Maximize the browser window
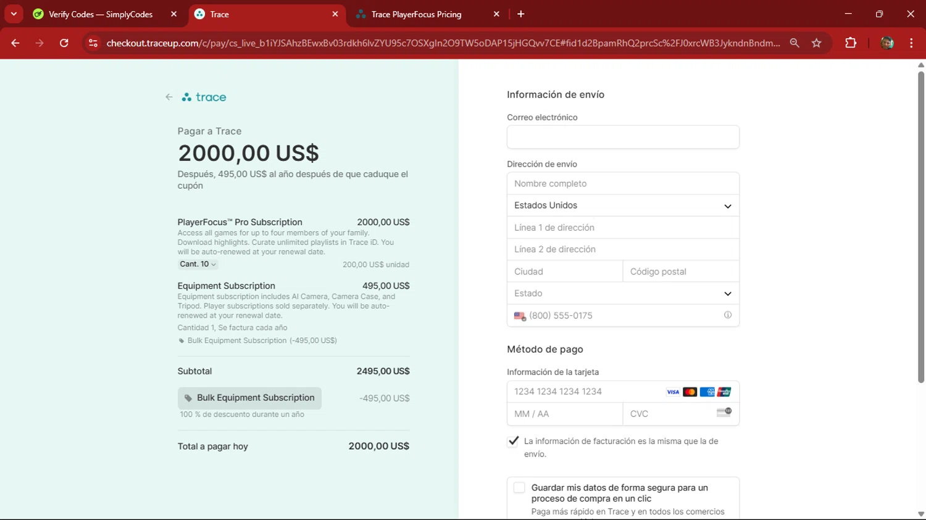The image size is (926, 520). tap(879, 14)
